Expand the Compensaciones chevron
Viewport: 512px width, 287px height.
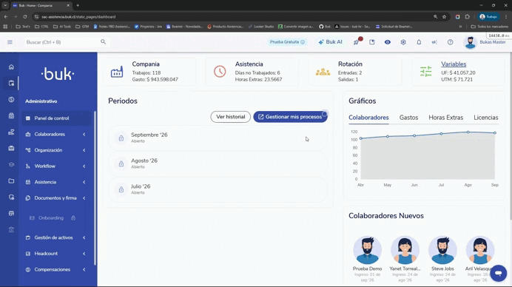(x=84, y=270)
